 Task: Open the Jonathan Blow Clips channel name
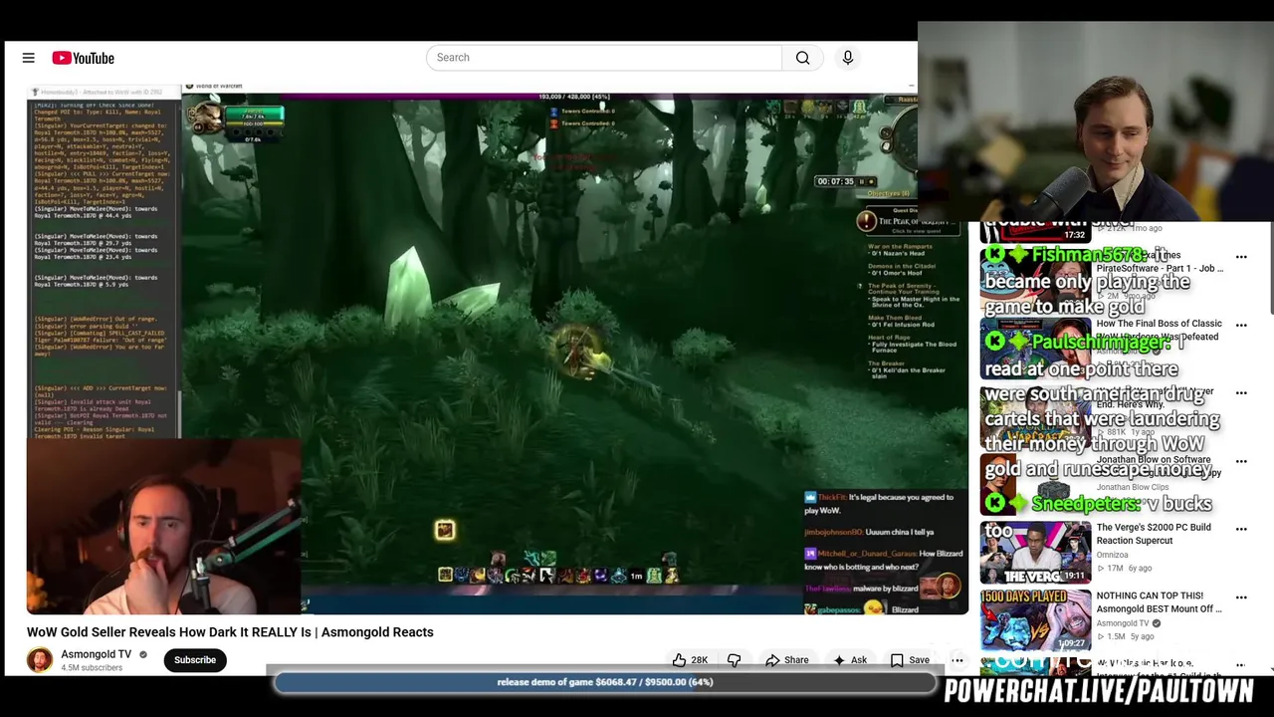[1133, 487]
